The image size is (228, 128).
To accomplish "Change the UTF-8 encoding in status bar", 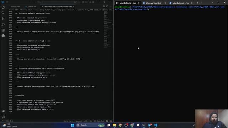I will pyautogui.click(x=86, y=121).
